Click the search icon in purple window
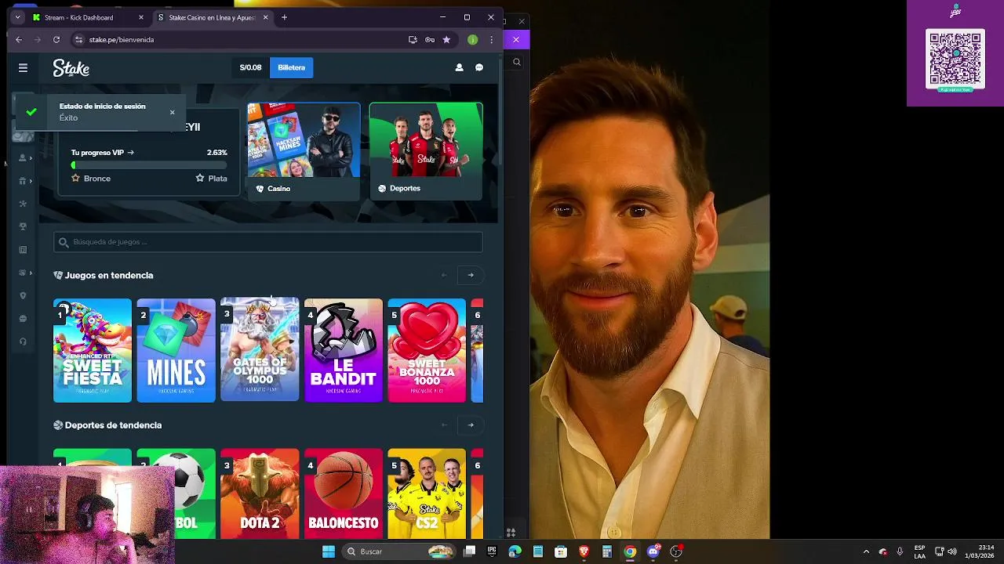The width and height of the screenshot is (1004, 564). pos(516,62)
